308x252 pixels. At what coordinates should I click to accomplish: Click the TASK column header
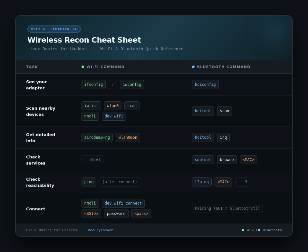pos(32,67)
